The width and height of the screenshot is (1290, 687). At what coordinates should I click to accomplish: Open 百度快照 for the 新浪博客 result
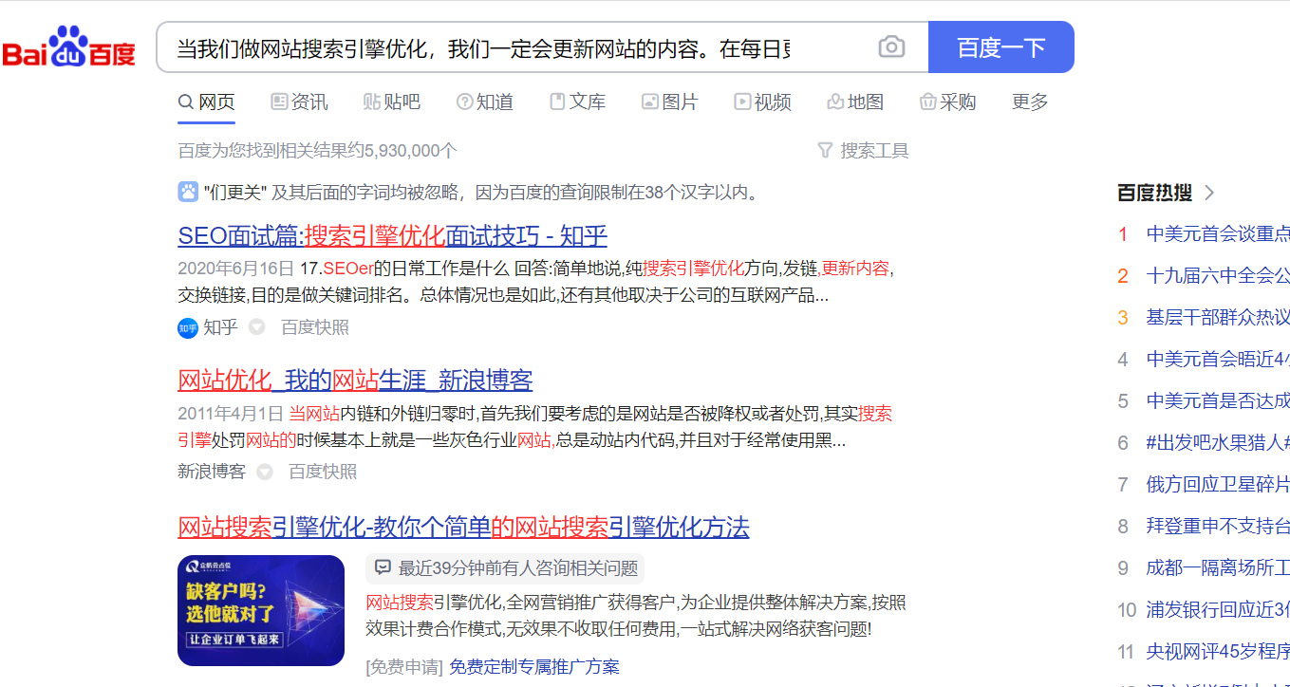tap(323, 472)
